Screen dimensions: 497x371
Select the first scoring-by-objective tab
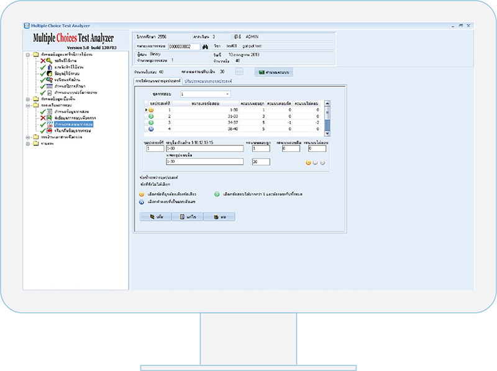pyautogui.click(x=157, y=81)
